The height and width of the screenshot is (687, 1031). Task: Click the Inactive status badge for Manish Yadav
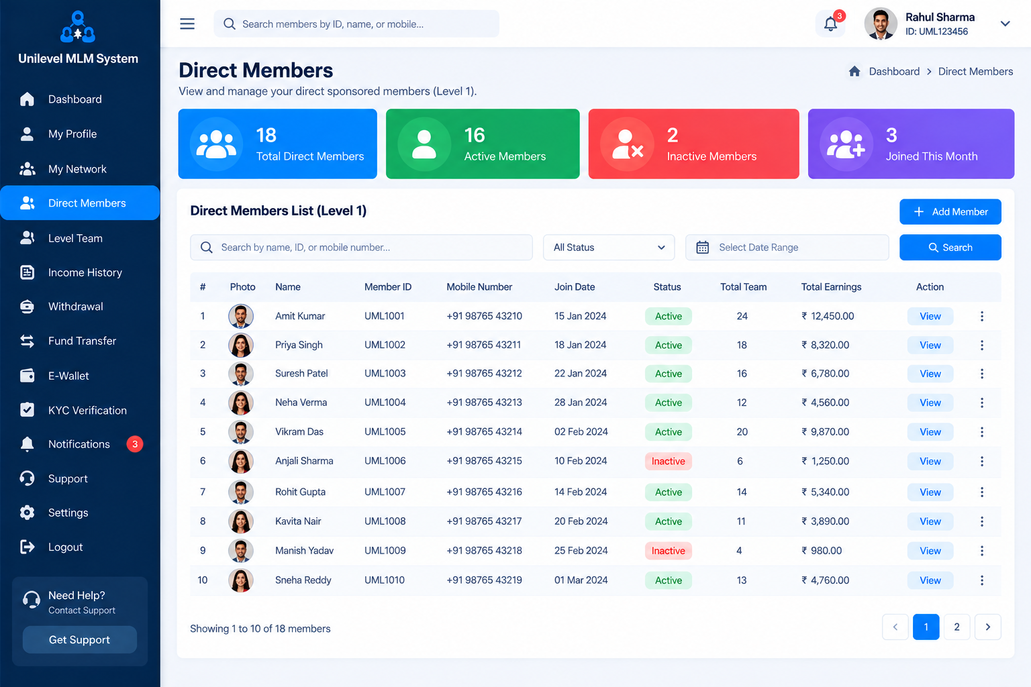(x=669, y=551)
